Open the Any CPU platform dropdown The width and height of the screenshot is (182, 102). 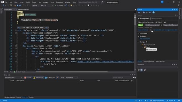tap(47, 5)
